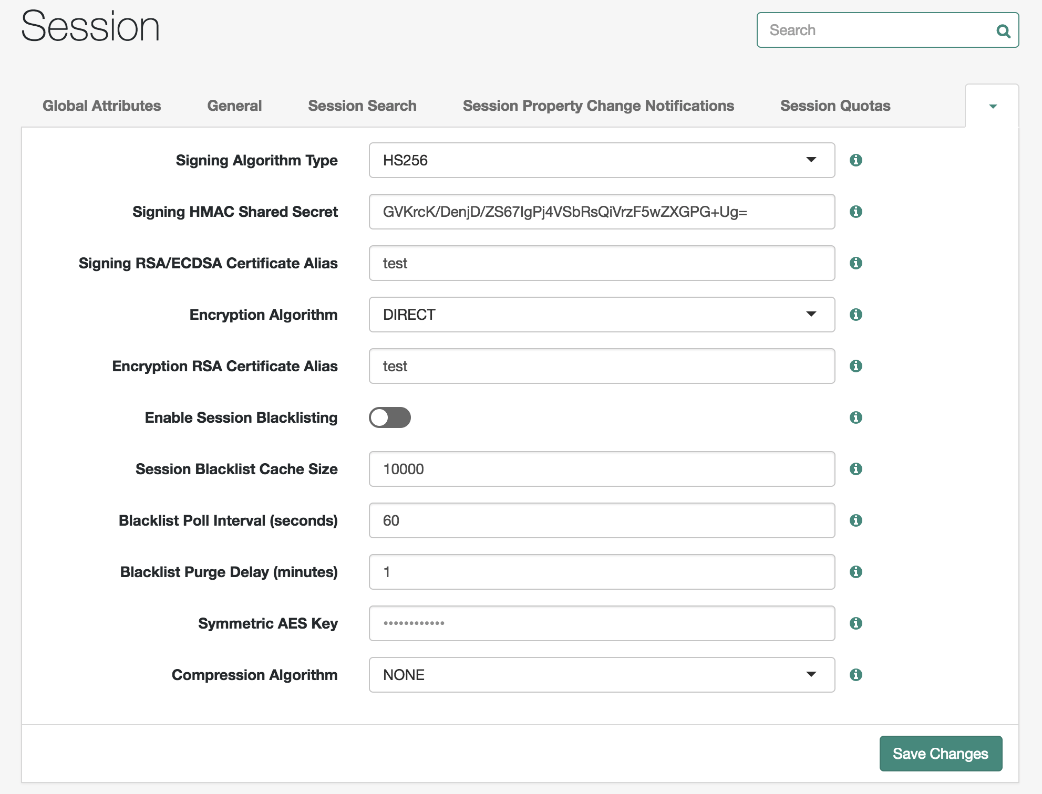Show info for Signing RSA/ECDSA Certificate Alias
The image size is (1042, 794).
(856, 263)
